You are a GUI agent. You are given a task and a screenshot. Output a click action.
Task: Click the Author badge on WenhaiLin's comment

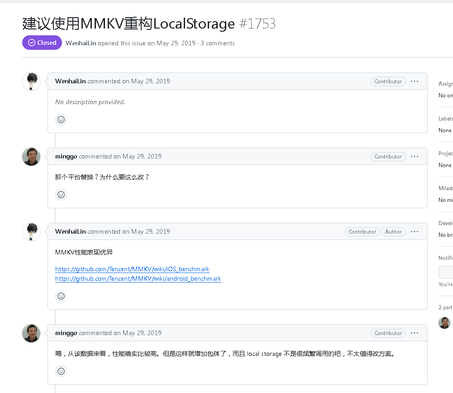pos(393,231)
